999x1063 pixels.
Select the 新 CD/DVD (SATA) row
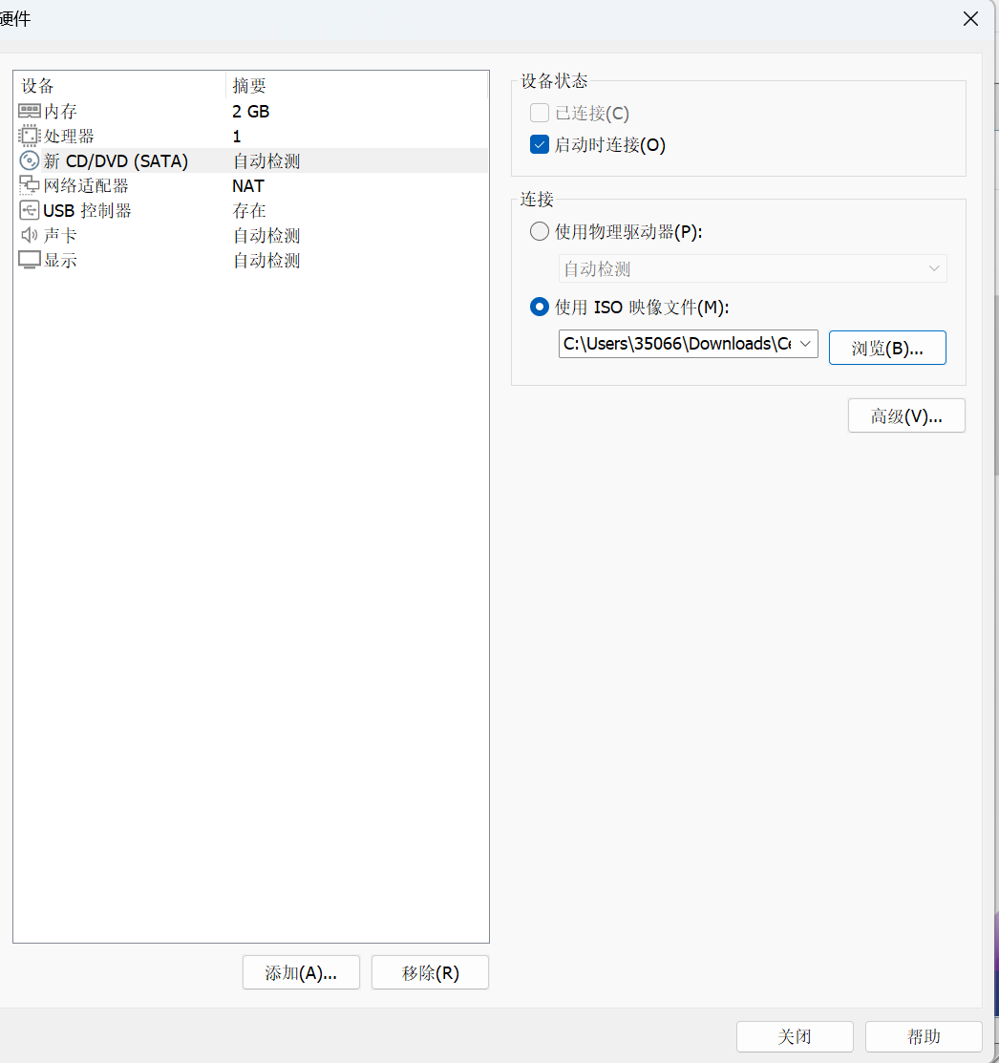tap(251, 160)
